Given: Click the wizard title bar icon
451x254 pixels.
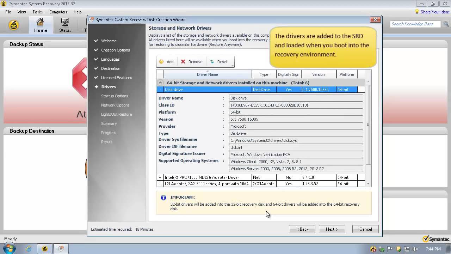Looking at the screenshot, I should (x=91, y=19).
